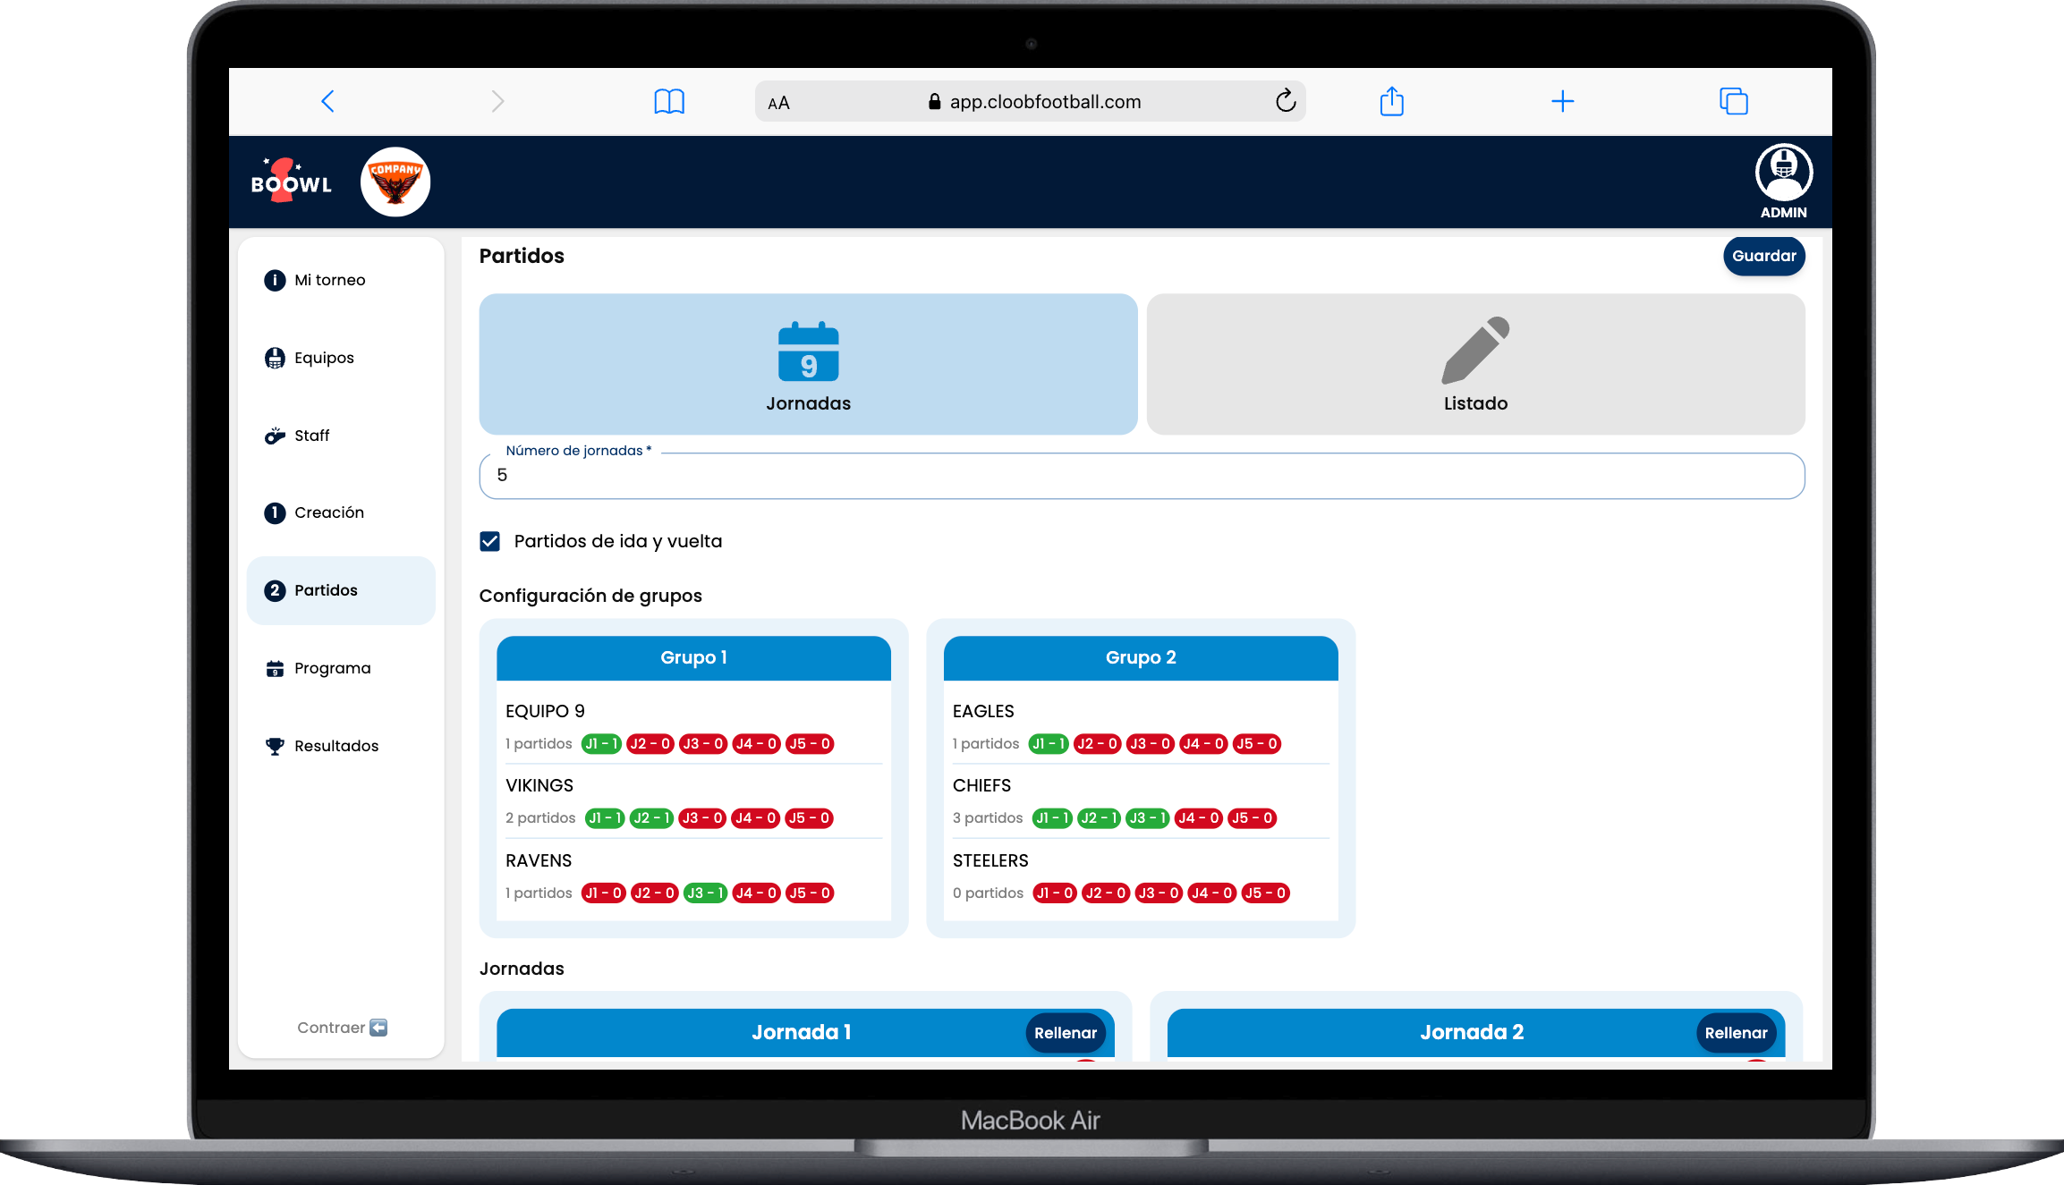Toggle the J3 - 1 badge for RAVENS
This screenshot has width=2064, height=1185.
705,893
